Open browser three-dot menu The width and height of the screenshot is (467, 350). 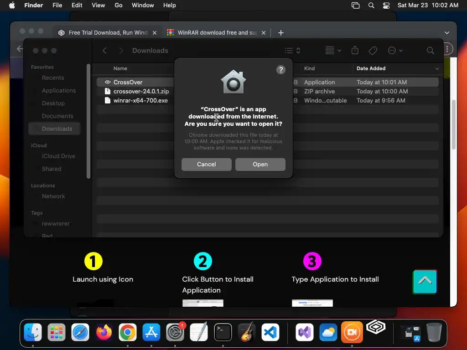[x=447, y=49]
